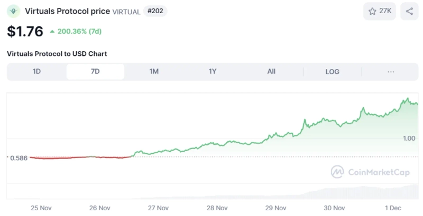This screenshot has width=423, height=216.
Task: Show the 1M chart range
Action: (x=154, y=72)
